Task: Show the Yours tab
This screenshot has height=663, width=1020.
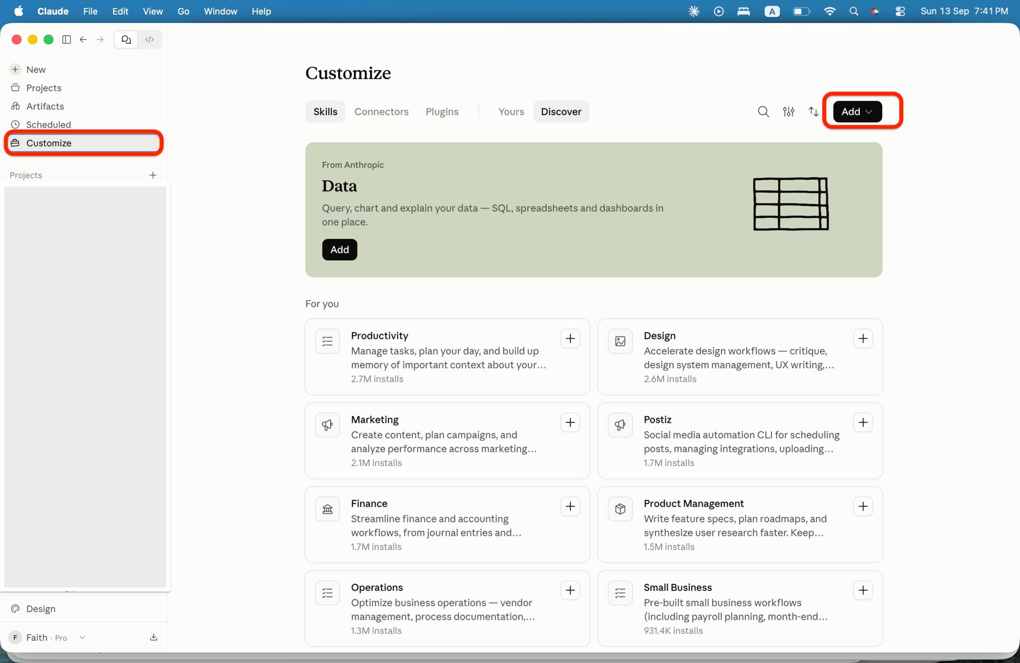Action: point(511,111)
